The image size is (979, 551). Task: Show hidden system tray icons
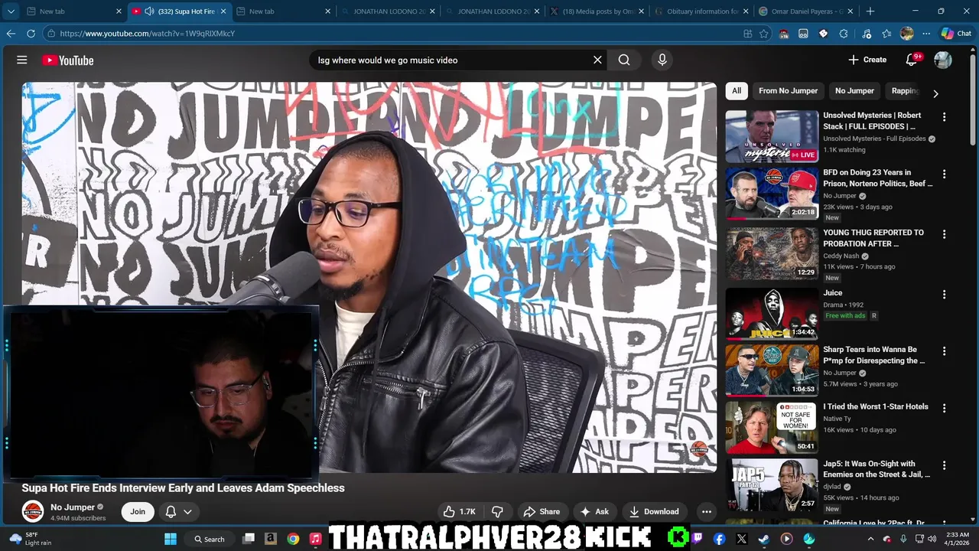coord(870,539)
